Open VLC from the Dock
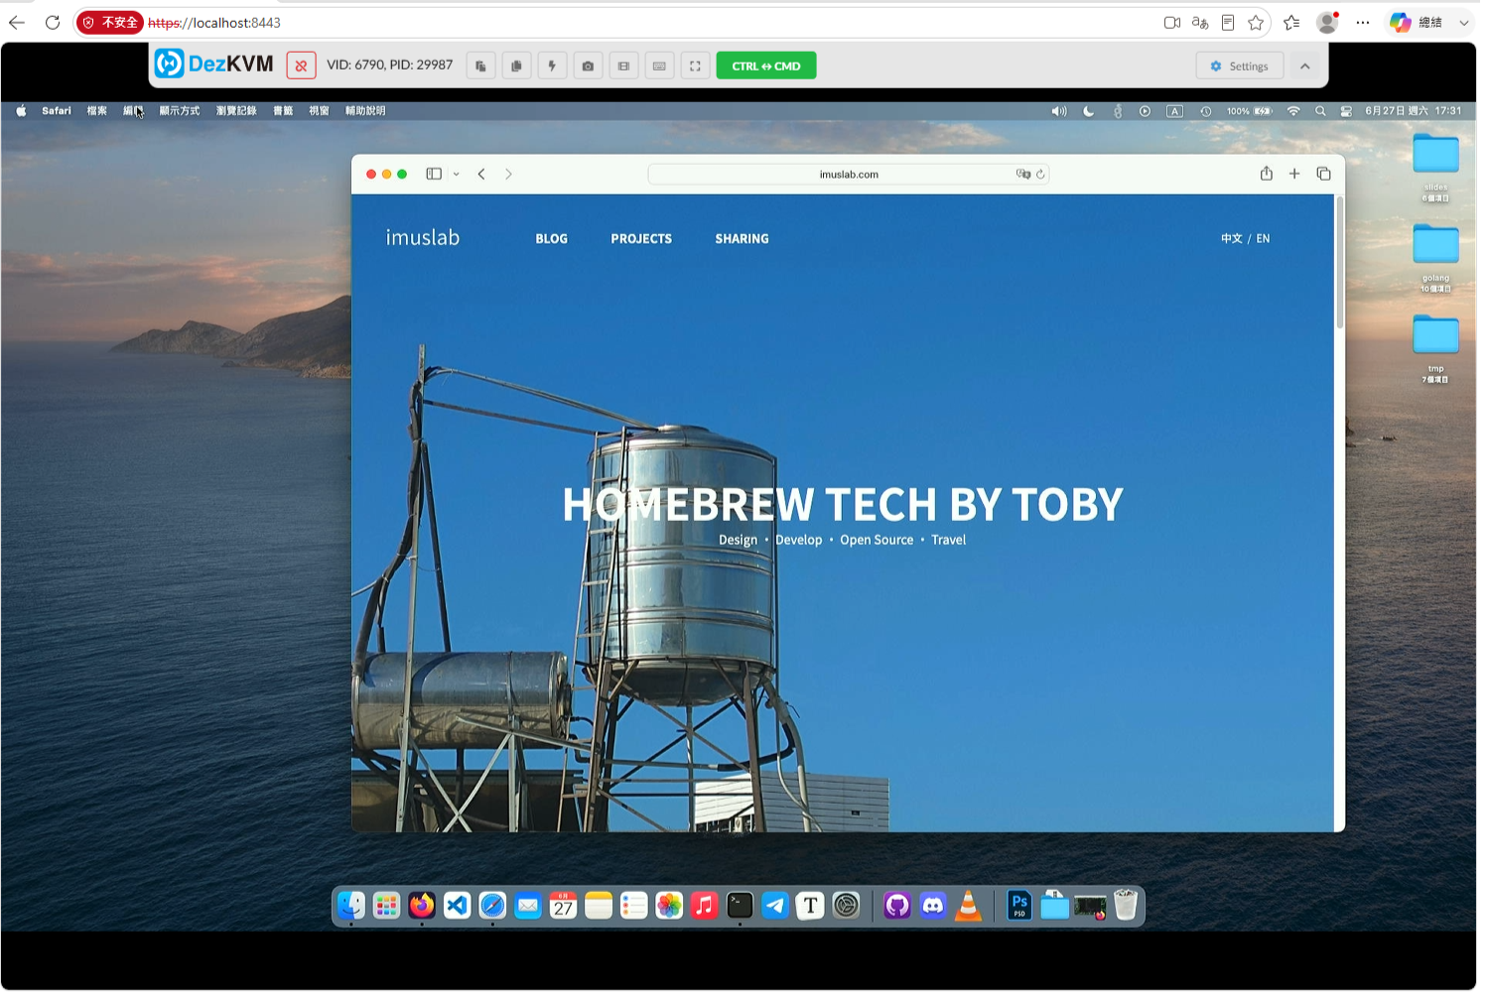The image size is (1489, 1001). [x=968, y=905]
